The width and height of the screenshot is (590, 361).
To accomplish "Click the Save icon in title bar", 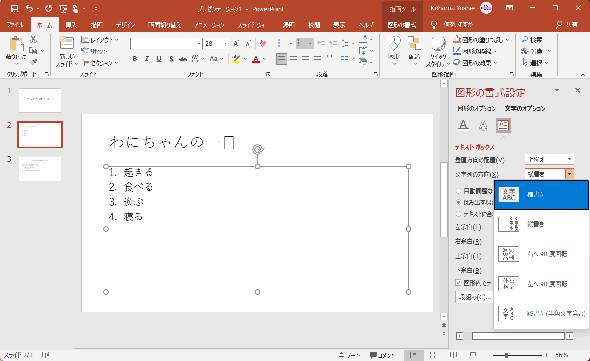I will [14, 8].
